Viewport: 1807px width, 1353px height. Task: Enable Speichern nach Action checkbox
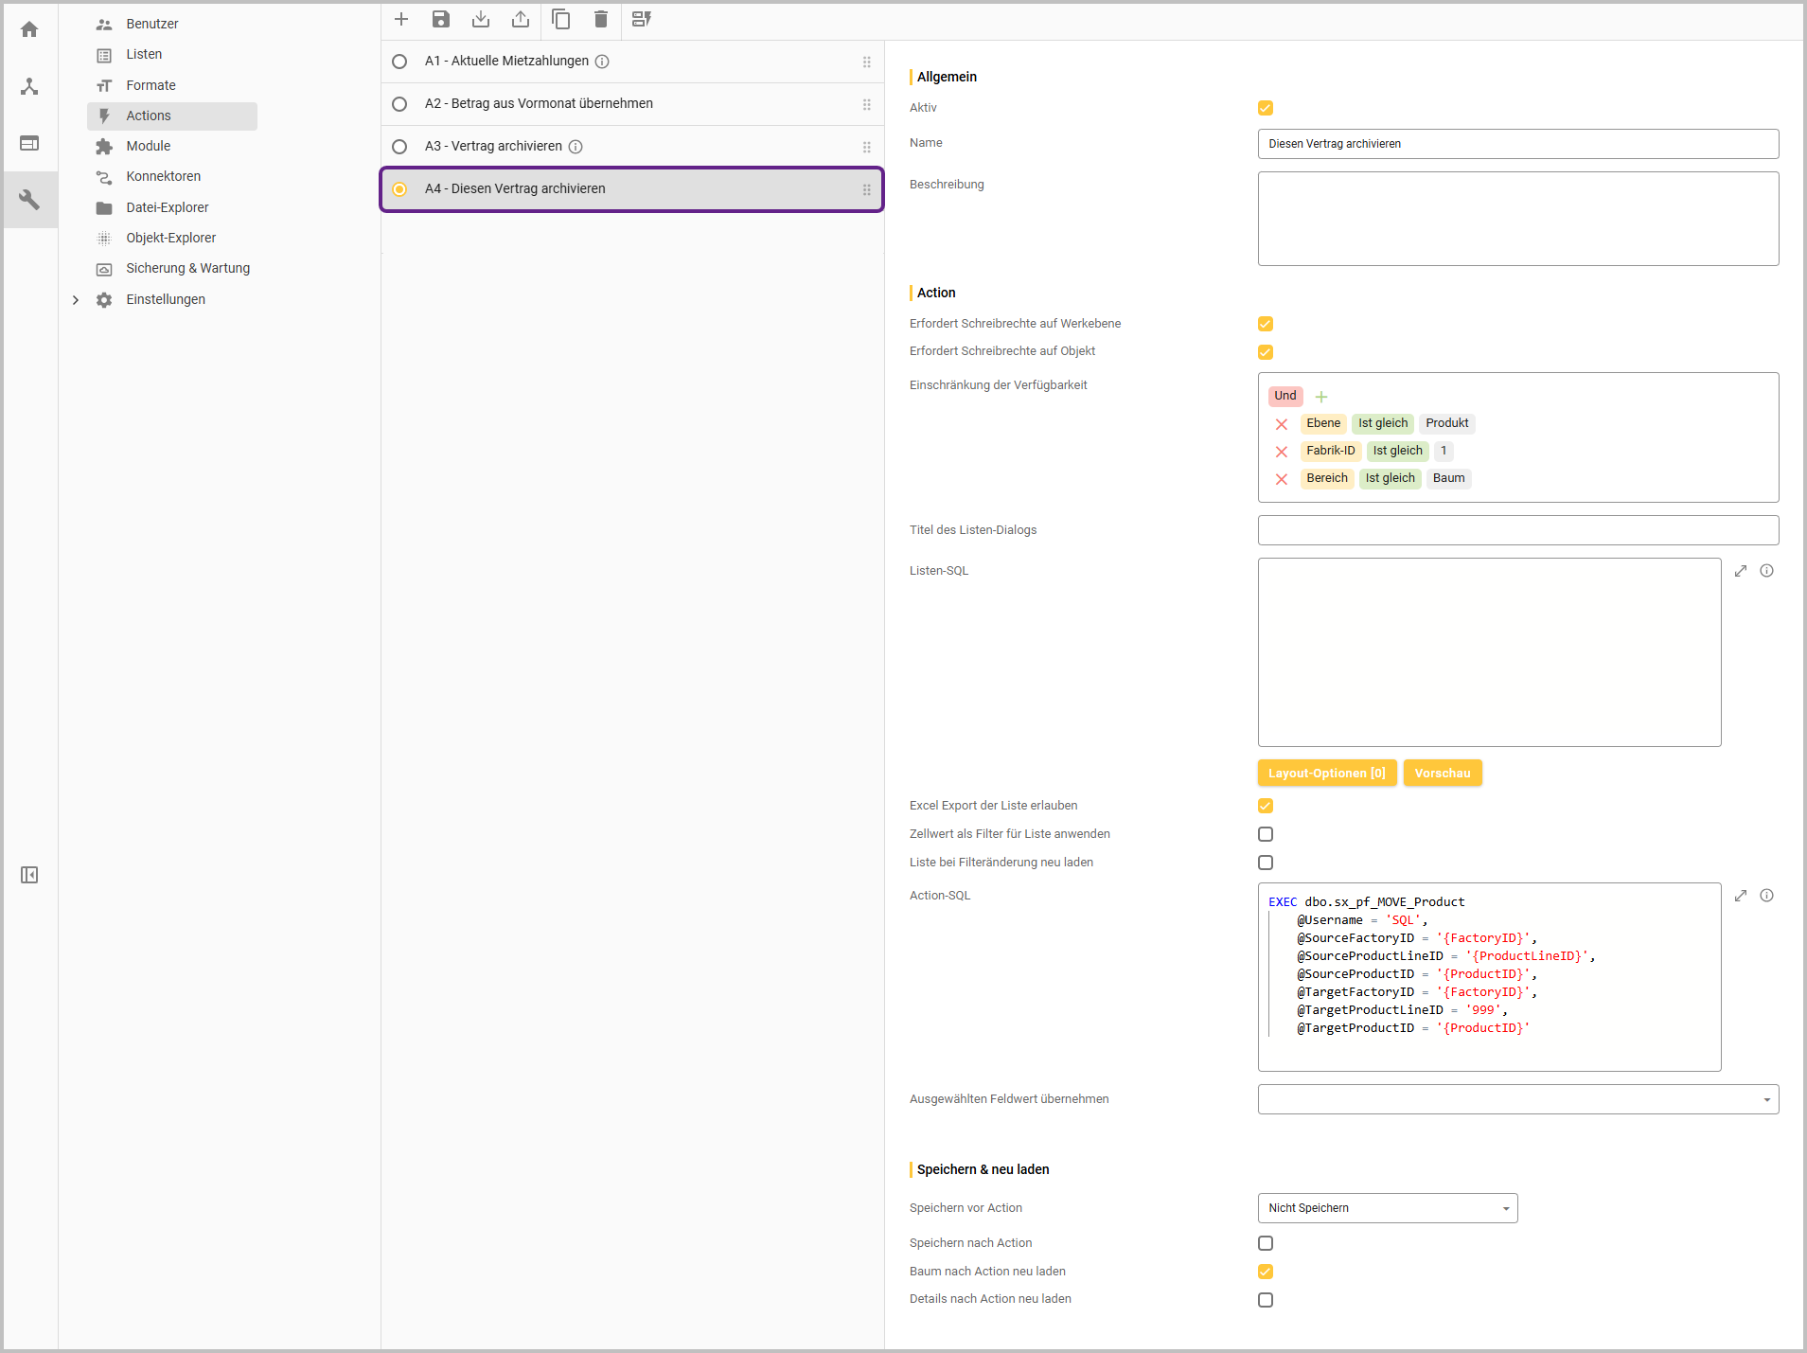(x=1266, y=1243)
